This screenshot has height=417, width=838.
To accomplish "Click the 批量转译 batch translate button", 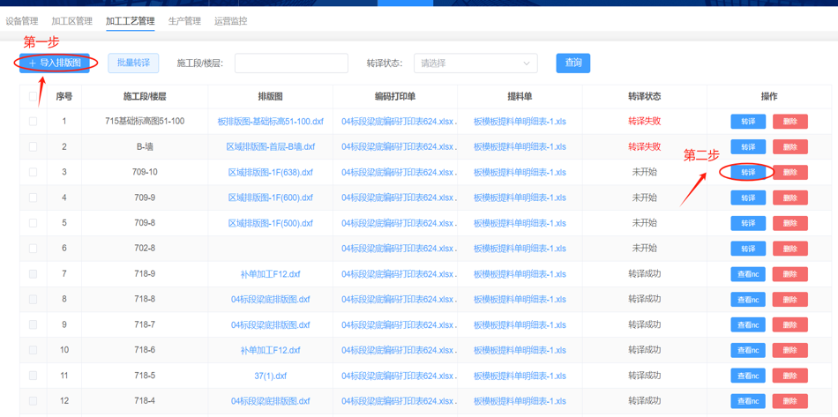I will point(133,63).
